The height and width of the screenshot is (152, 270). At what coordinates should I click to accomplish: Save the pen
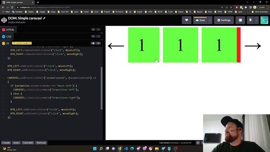point(201,20)
